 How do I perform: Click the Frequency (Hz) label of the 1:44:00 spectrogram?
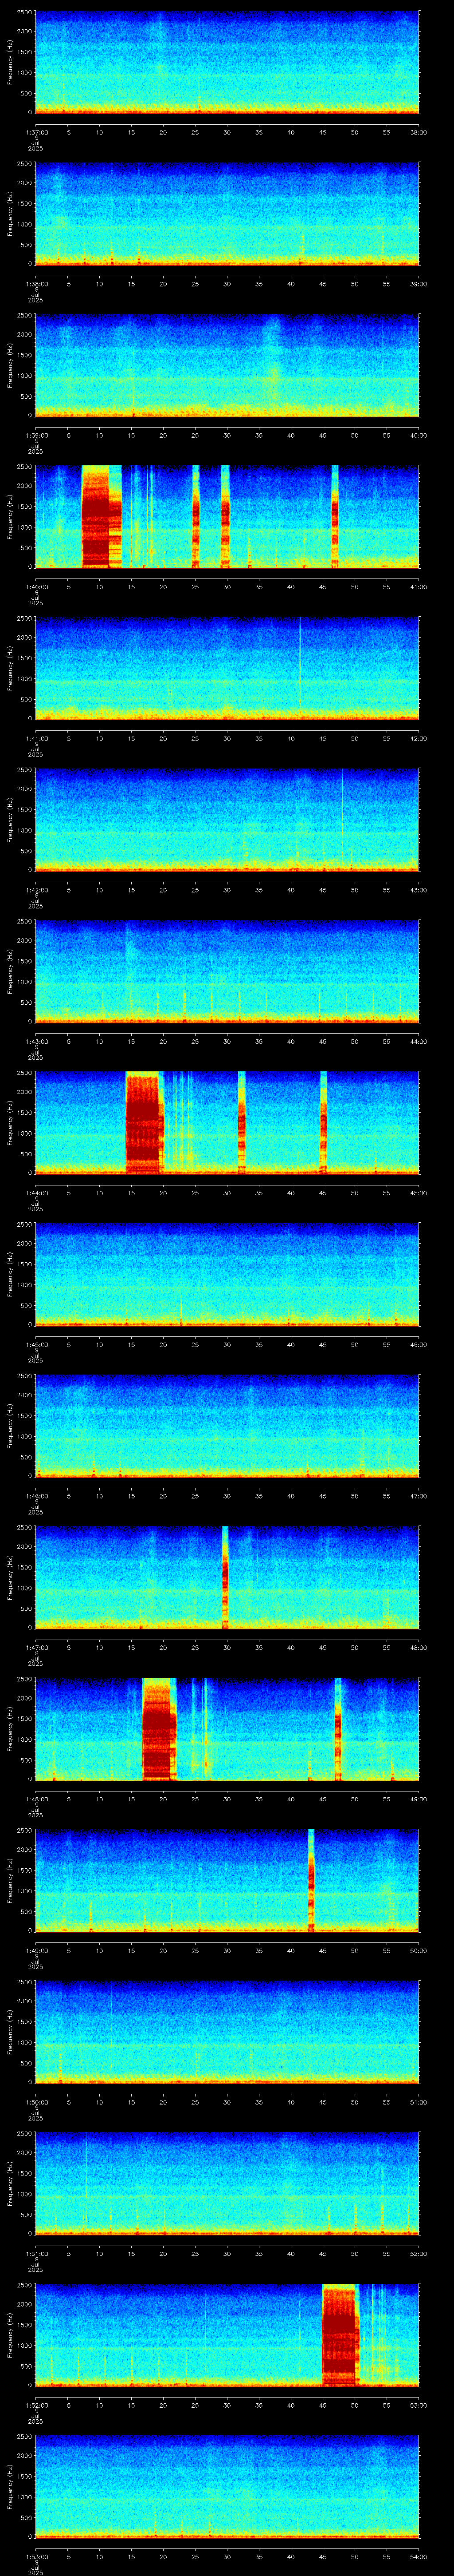[10, 1122]
